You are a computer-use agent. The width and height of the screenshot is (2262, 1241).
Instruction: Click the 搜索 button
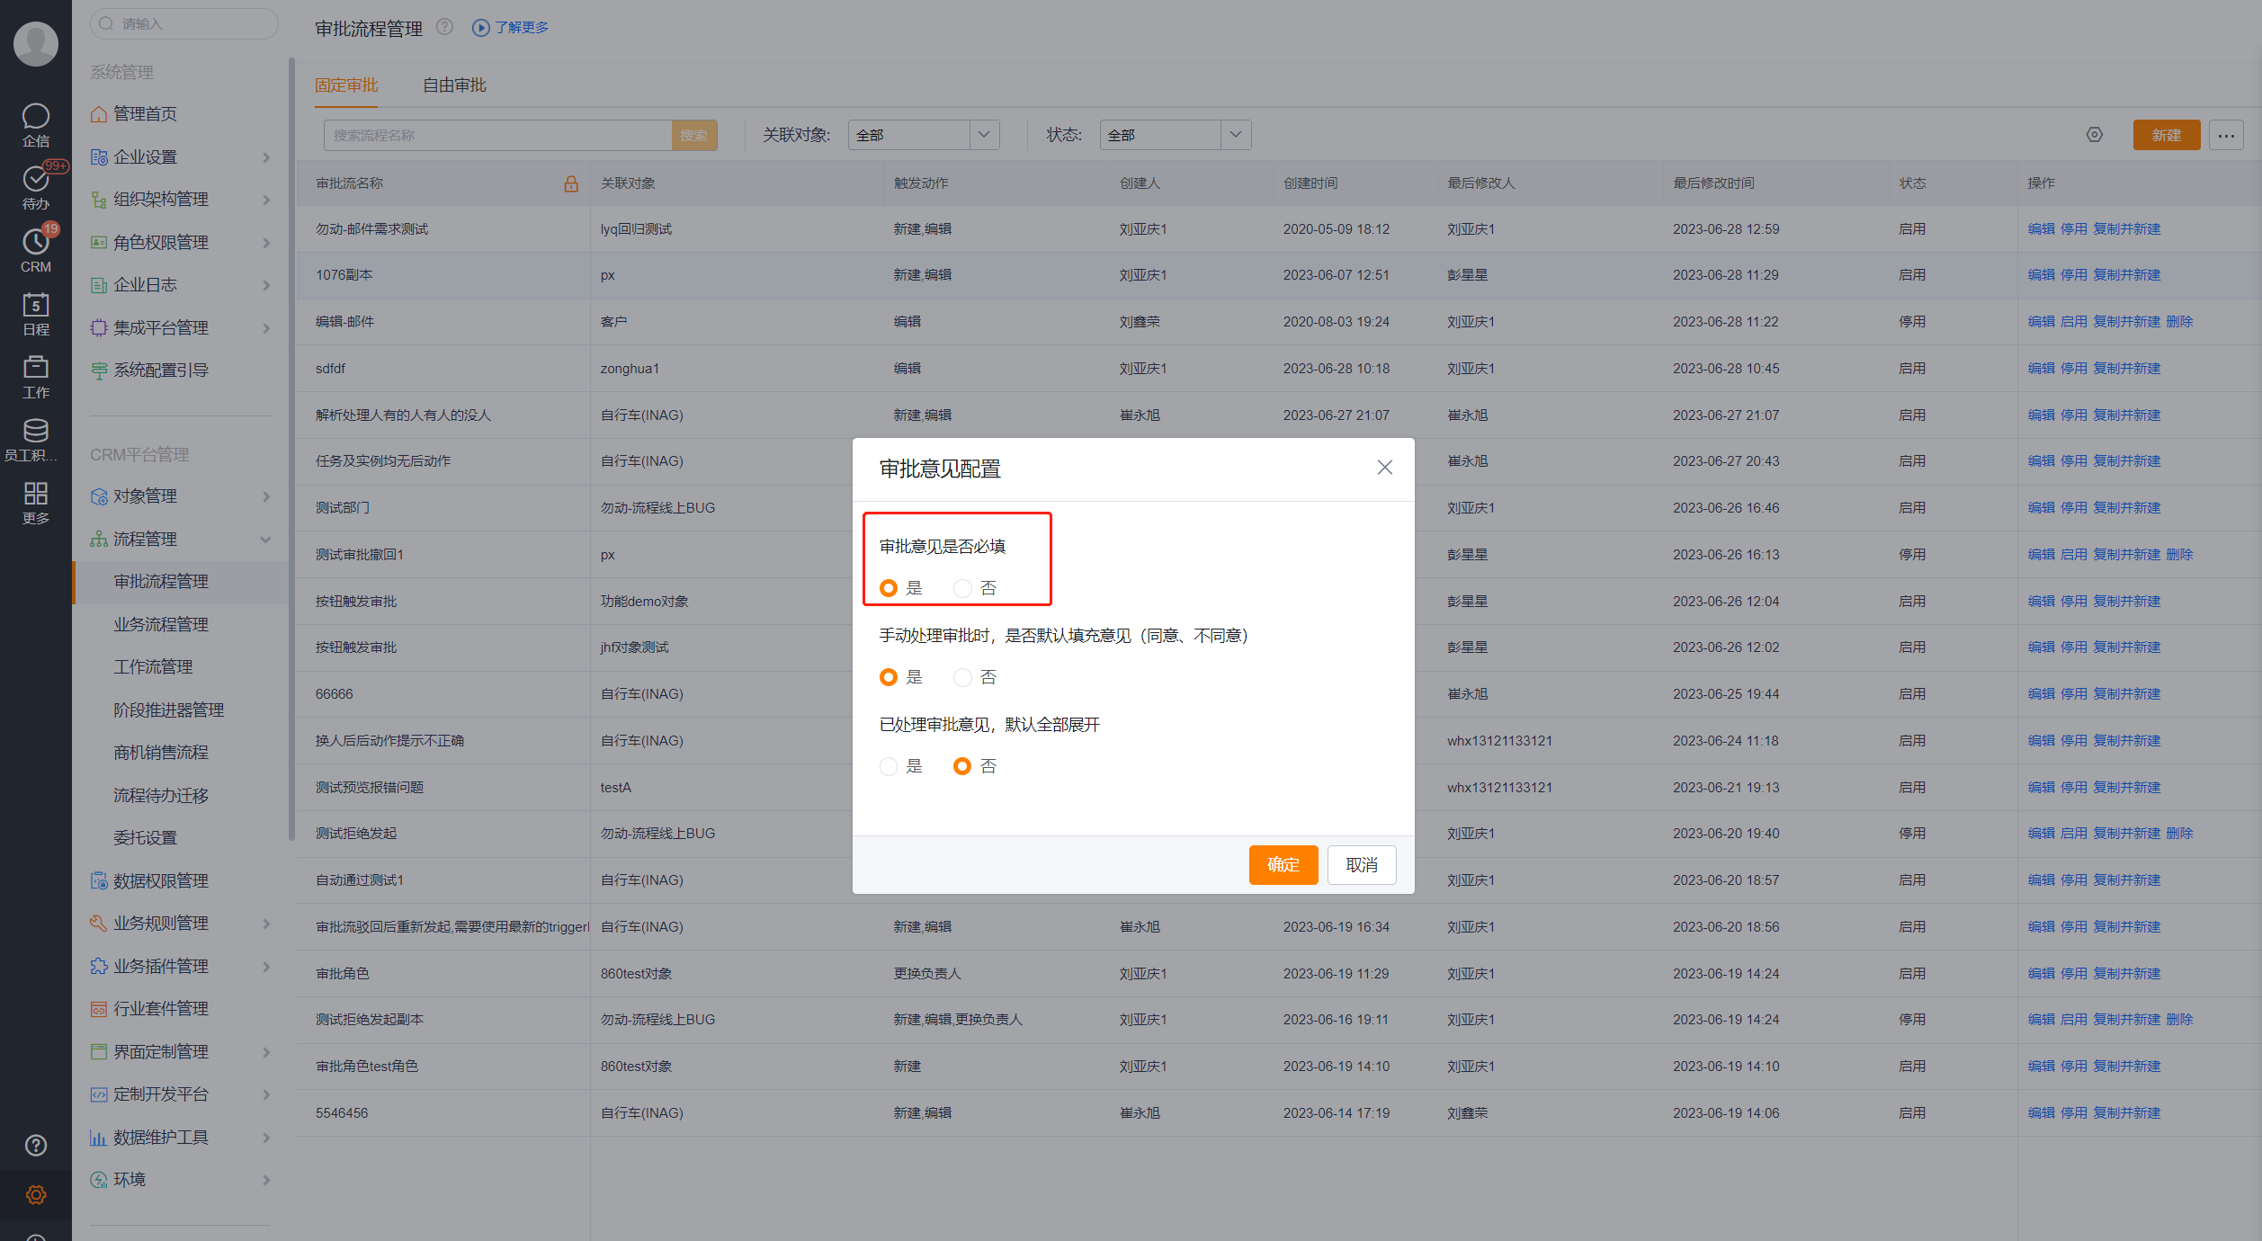694,135
